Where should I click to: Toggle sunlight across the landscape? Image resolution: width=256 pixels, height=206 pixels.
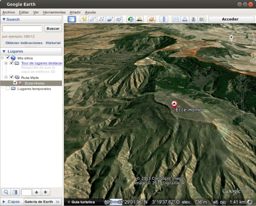coord(140,19)
